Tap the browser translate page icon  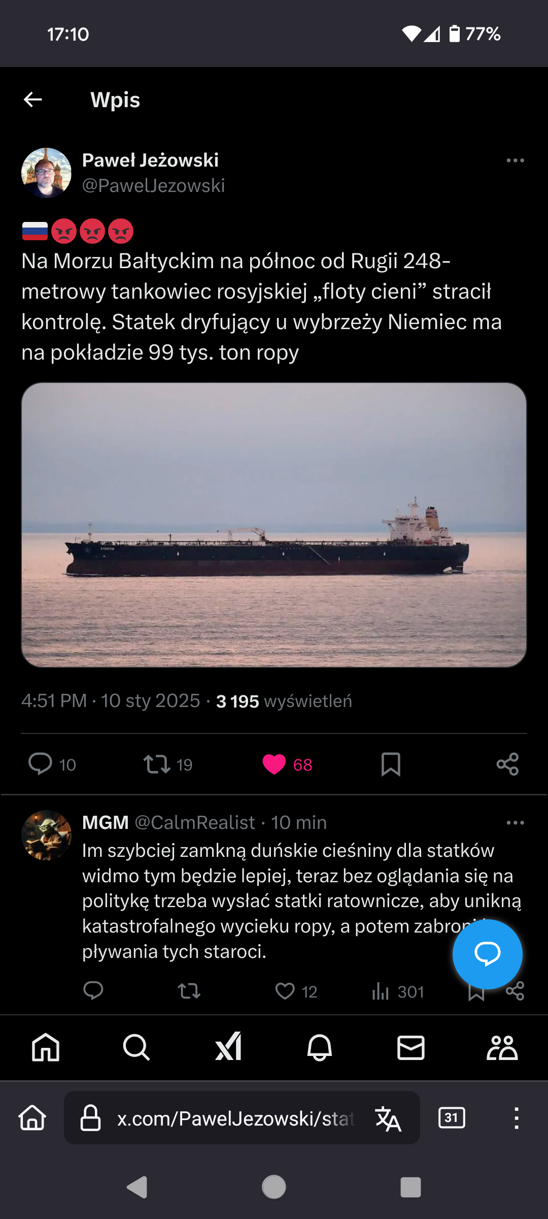coord(388,1118)
